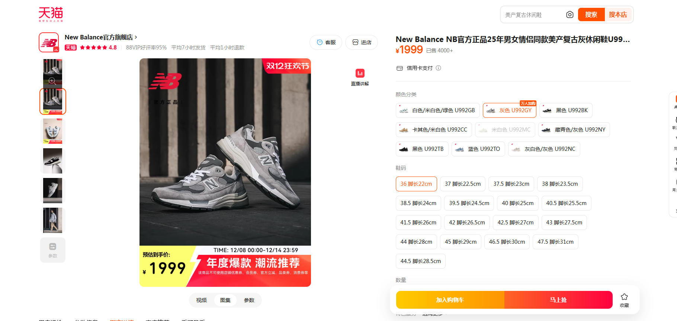Image resolution: width=677 pixels, height=321 pixels.
Task: Click the camera image-search icon
Action: [x=569, y=15]
